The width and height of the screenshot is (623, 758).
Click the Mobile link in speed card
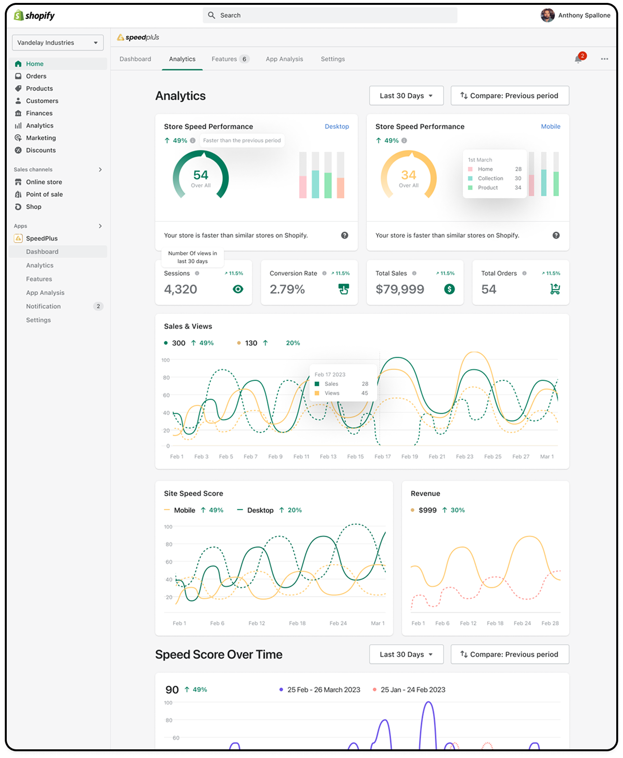pos(550,126)
